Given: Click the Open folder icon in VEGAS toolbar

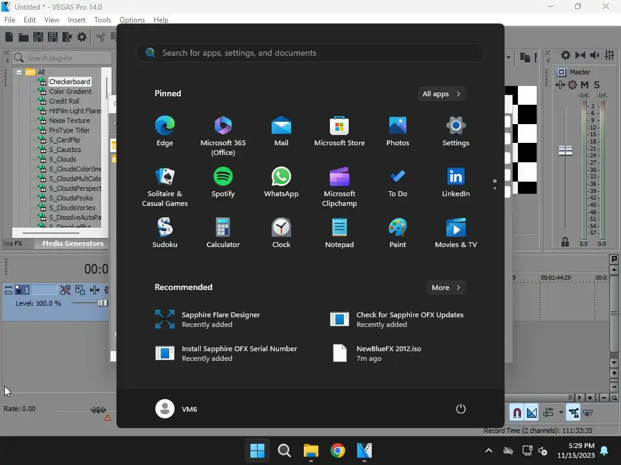Looking at the screenshot, I should point(24,37).
